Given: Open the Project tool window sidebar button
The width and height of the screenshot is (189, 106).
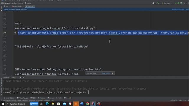Looking at the screenshot, I should click(1, 9).
